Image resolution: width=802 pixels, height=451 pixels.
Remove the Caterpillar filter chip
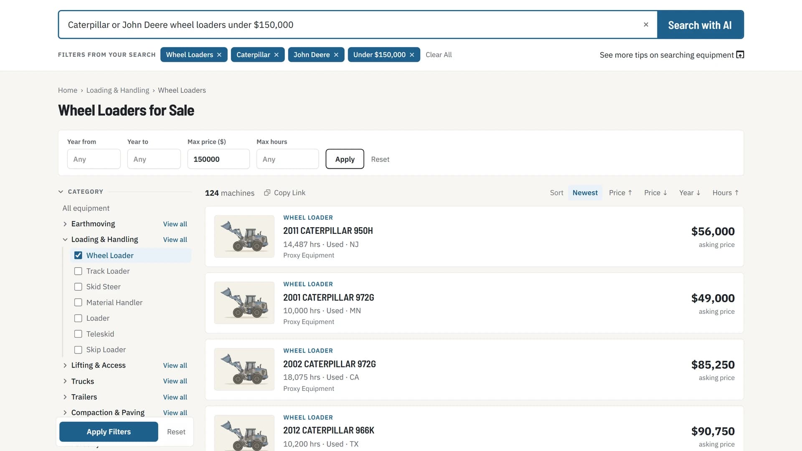[x=277, y=55]
